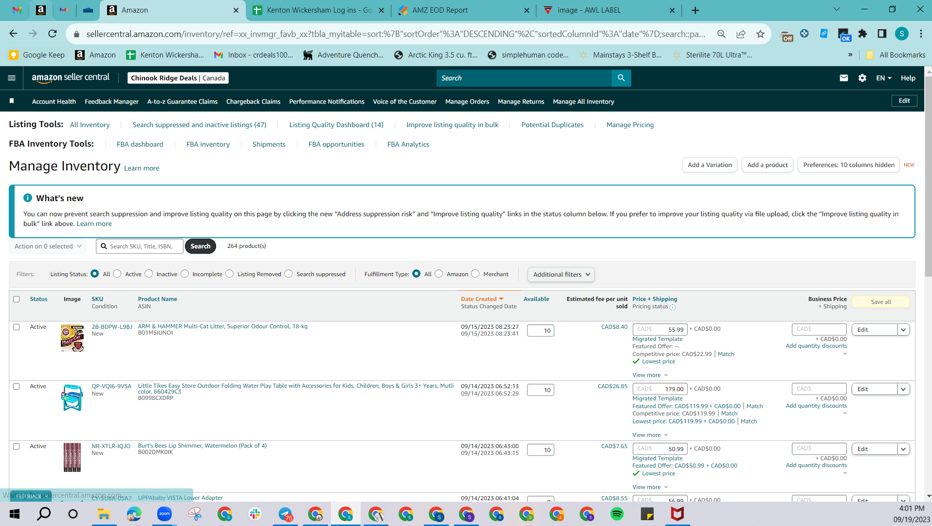Select the Inactive listing status radio button
Screen dimensions: 932x526
point(149,274)
